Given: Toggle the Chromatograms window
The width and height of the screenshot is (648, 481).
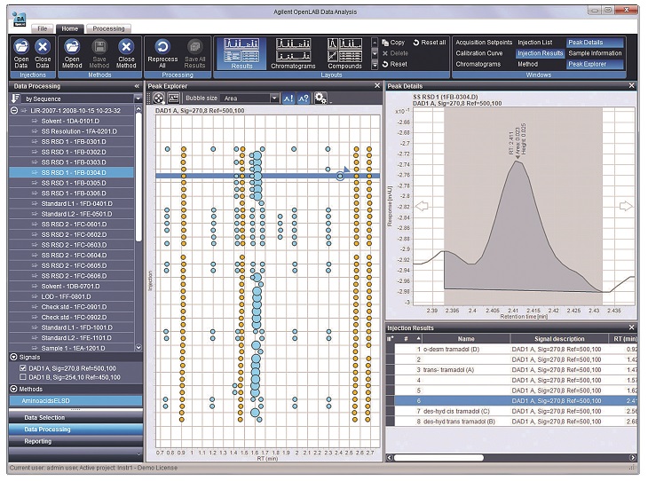Looking at the screenshot, I should point(478,64).
